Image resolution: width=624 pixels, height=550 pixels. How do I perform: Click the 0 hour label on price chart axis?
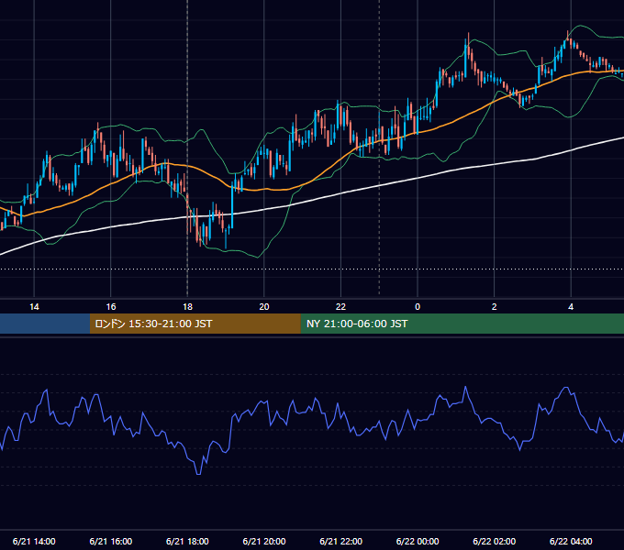click(x=418, y=307)
